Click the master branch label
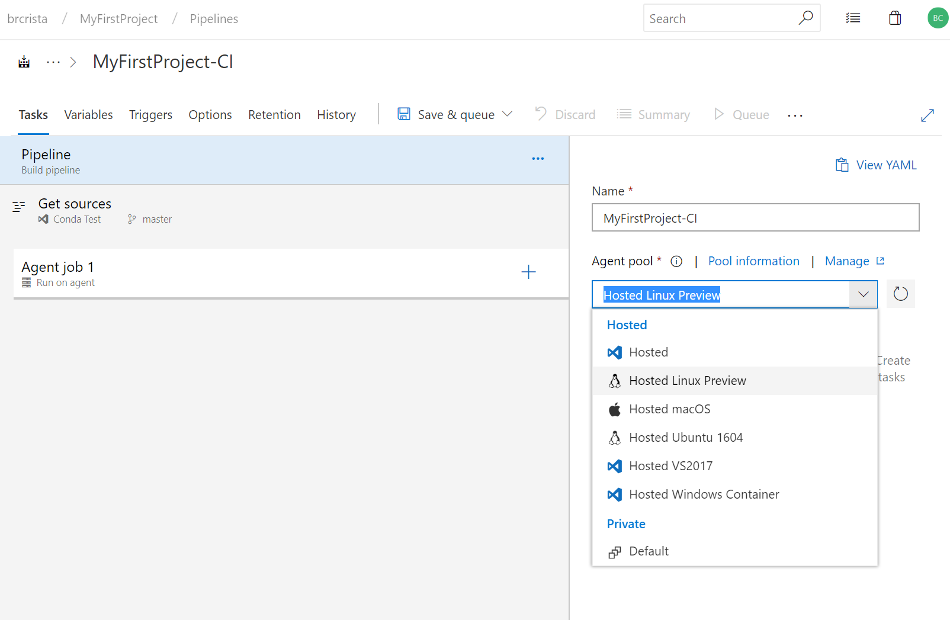Screen dimensions: 950x620 [x=157, y=219]
